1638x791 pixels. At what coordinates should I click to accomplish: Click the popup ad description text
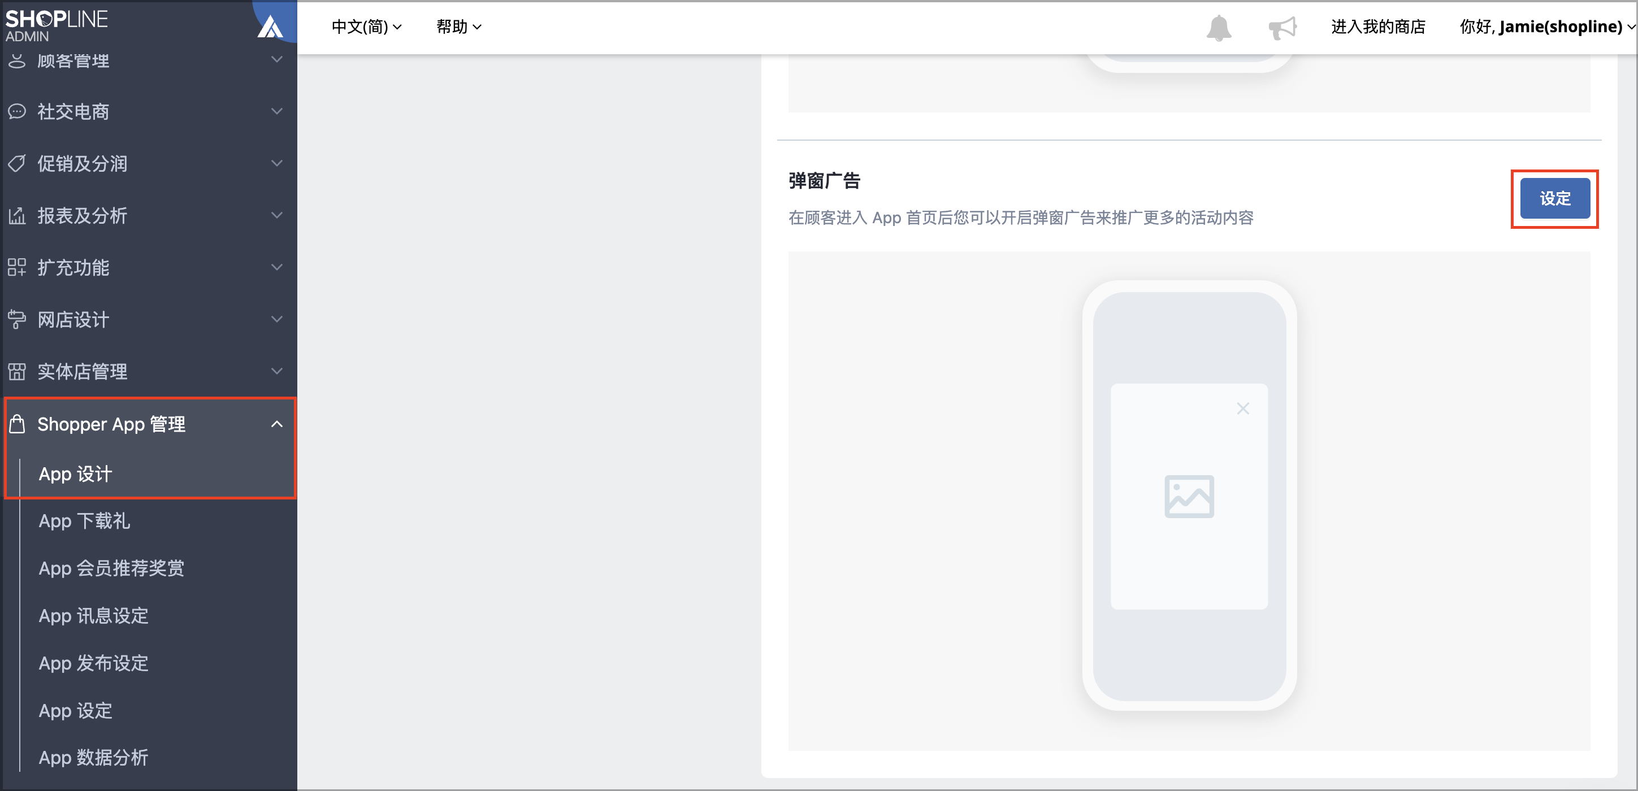[1021, 218]
